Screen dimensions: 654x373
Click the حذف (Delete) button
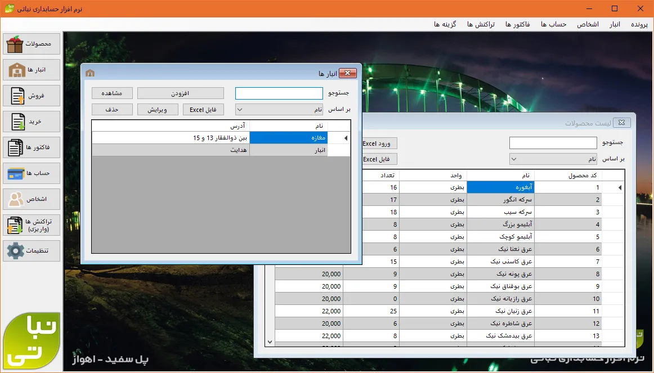[x=112, y=110]
